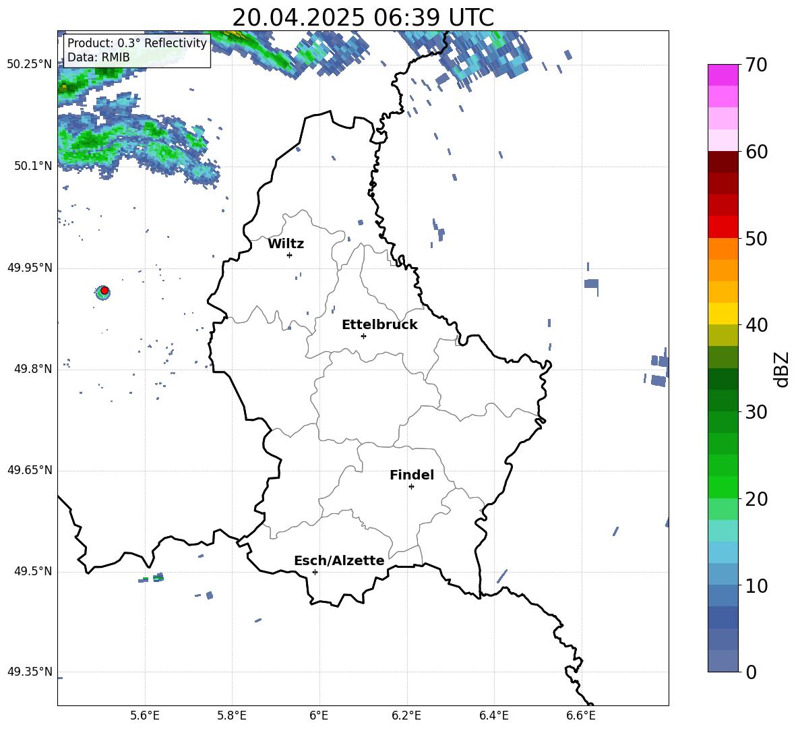Click the 5.6°E longitude label
This screenshot has height=729, width=798.
coord(145,716)
